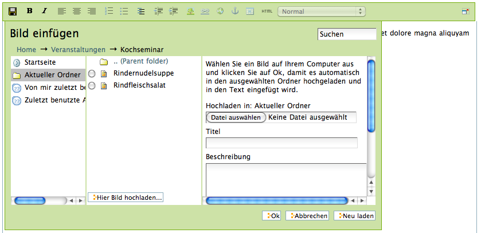Click the Veranstaltungen breadcrumb link

[78, 50]
